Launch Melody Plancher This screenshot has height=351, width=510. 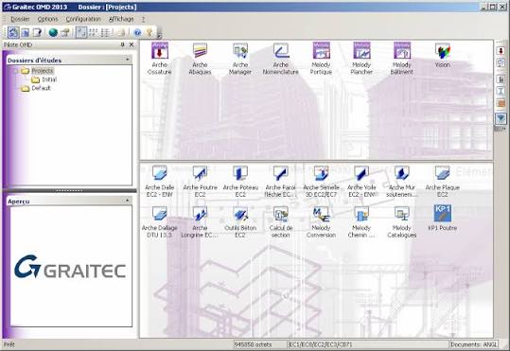[361, 58]
